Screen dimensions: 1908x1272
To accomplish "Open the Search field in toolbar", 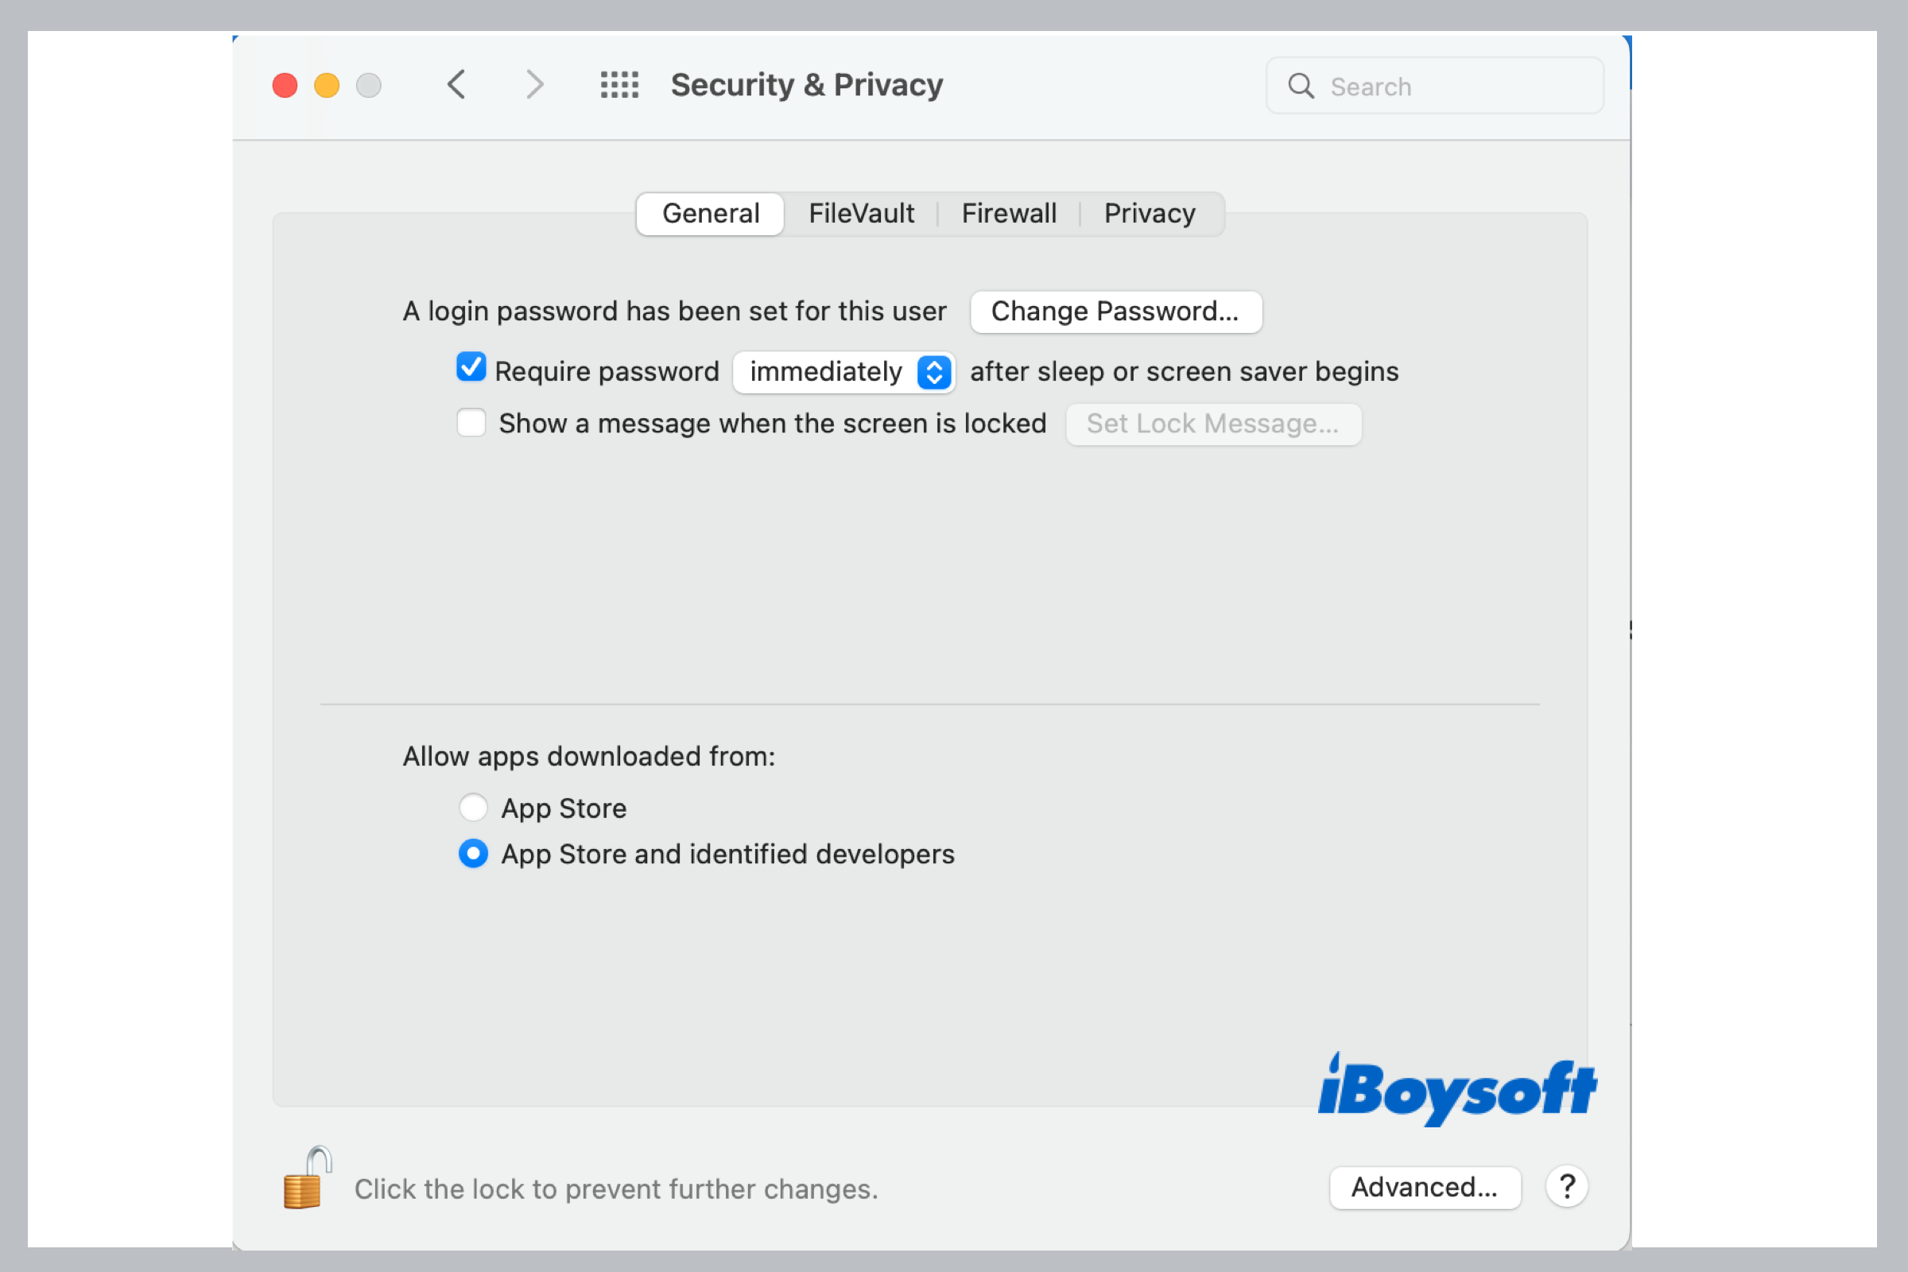I will click(1433, 85).
